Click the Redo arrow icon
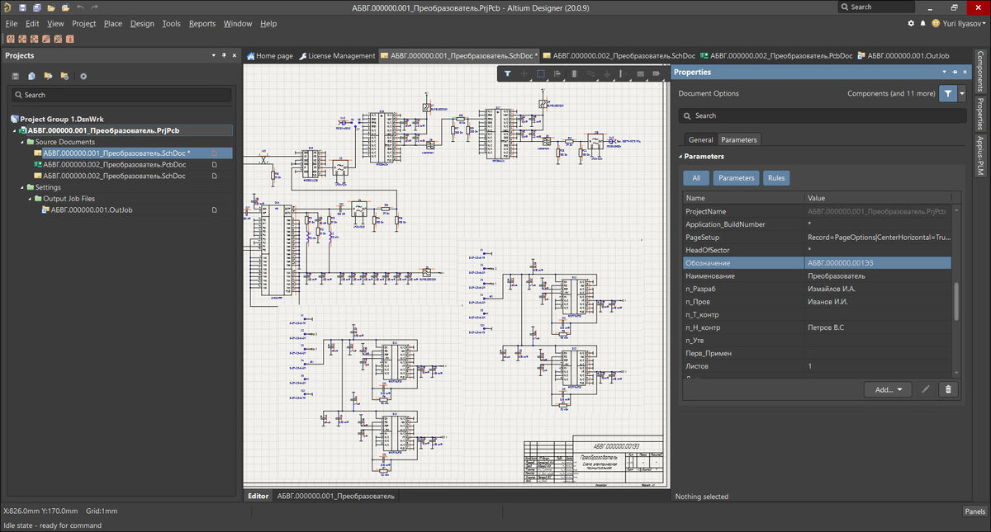The height and width of the screenshot is (532, 991). pos(92,7)
